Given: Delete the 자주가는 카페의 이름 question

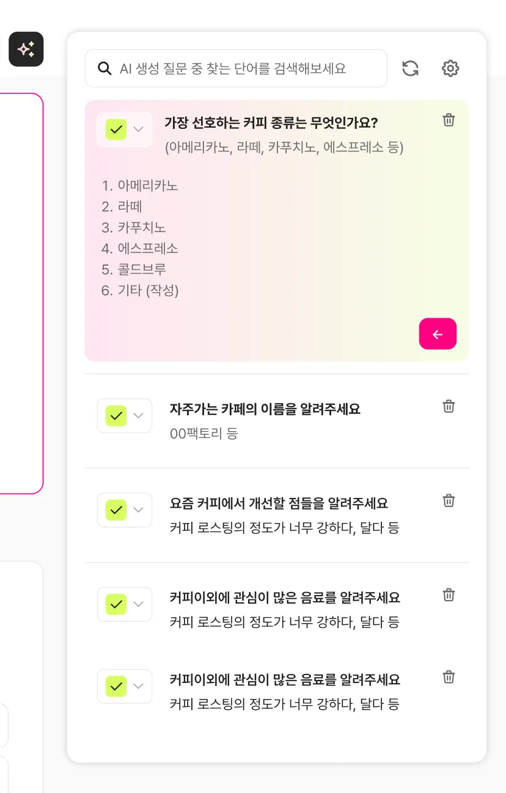Looking at the screenshot, I should [449, 406].
